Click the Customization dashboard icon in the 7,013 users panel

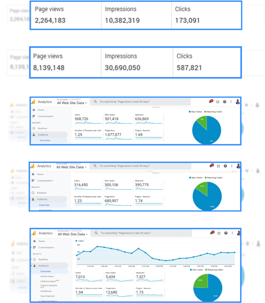coord(35,247)
